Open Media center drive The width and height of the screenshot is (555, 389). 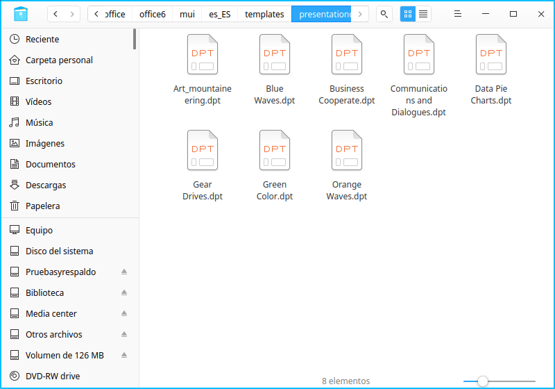[51, 314]
